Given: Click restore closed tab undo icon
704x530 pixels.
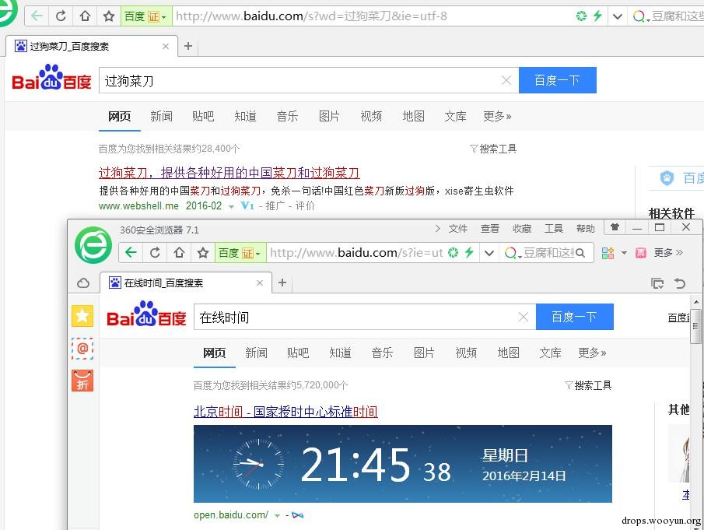Looking at the screenshot, I should [x=680, y=283].
